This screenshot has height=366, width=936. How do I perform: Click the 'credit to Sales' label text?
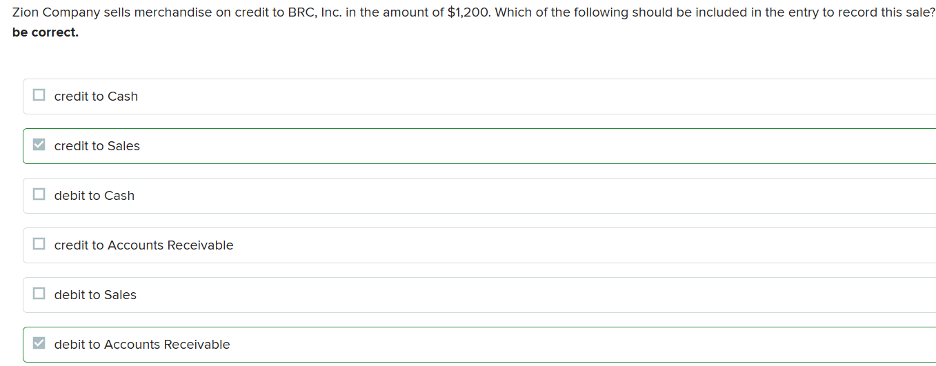(x=97, y=146)
